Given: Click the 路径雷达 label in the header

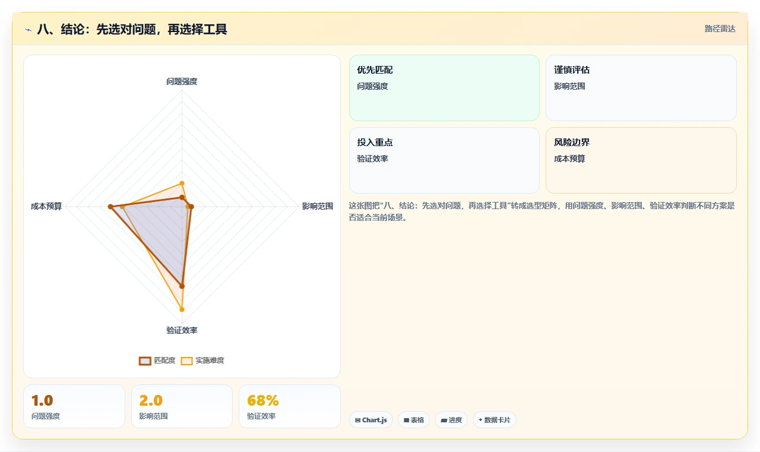Looking at the screenshot, I should click(720, 29).
